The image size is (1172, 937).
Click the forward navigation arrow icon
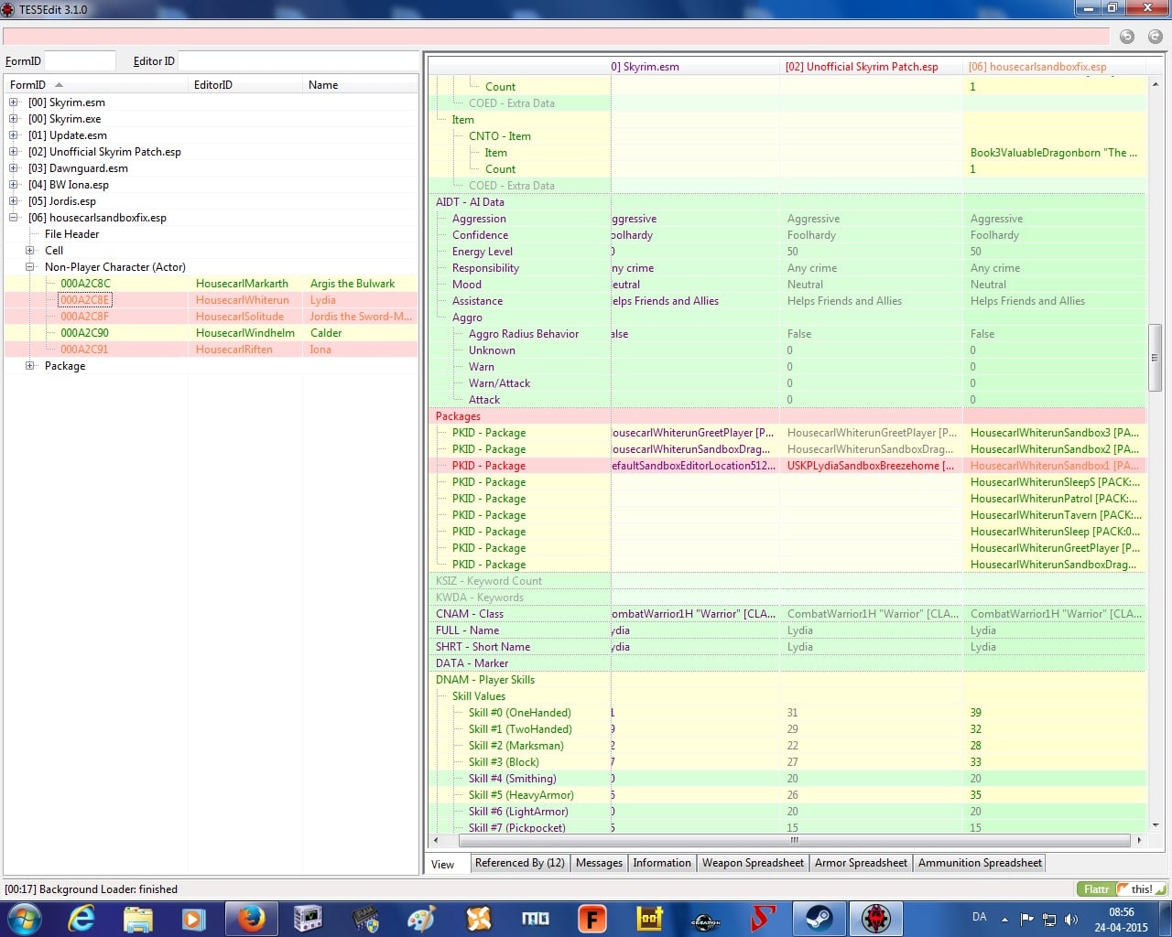click(x=1156, y=37)
